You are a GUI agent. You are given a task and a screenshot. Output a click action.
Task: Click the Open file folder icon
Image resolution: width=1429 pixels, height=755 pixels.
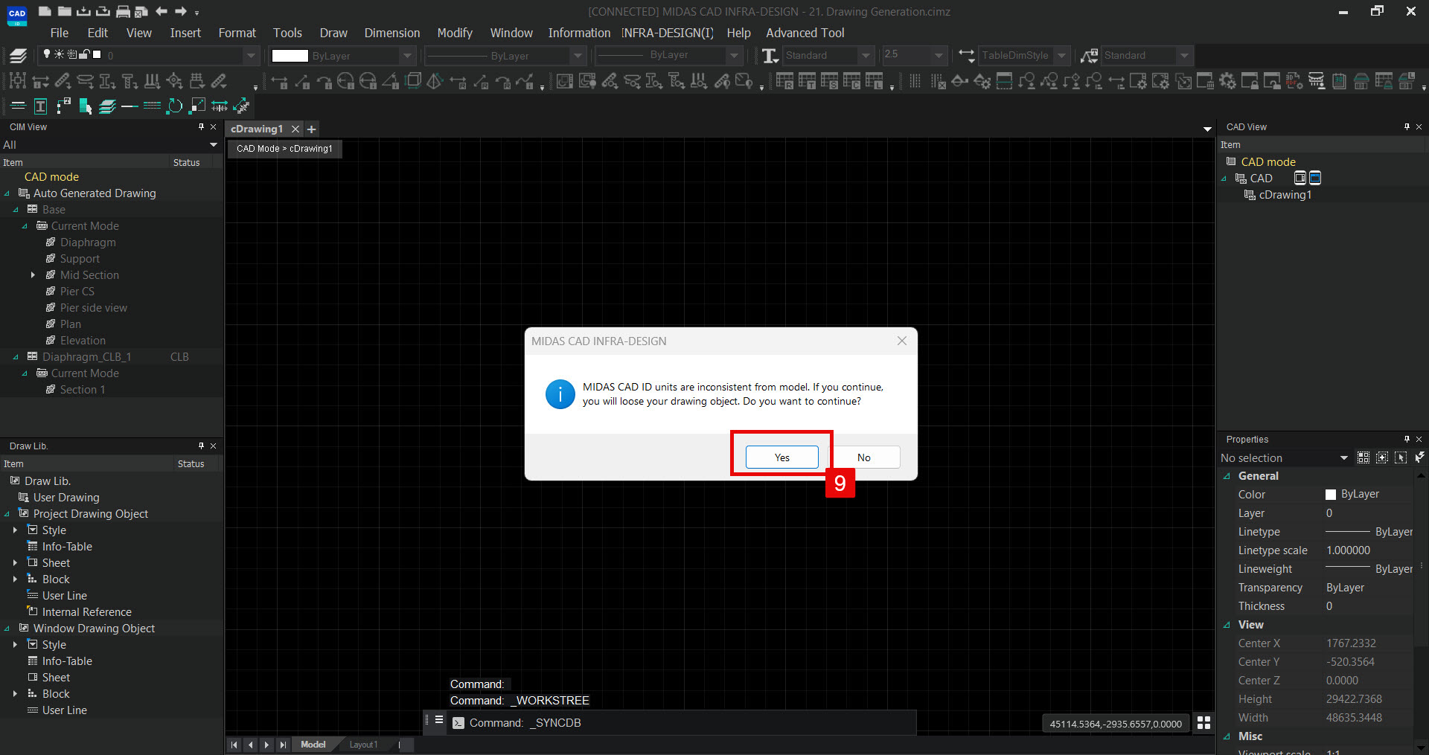coord(65,11)
